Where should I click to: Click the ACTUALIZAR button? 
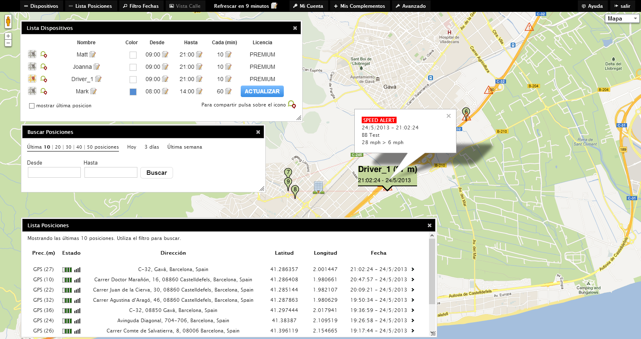262,91
